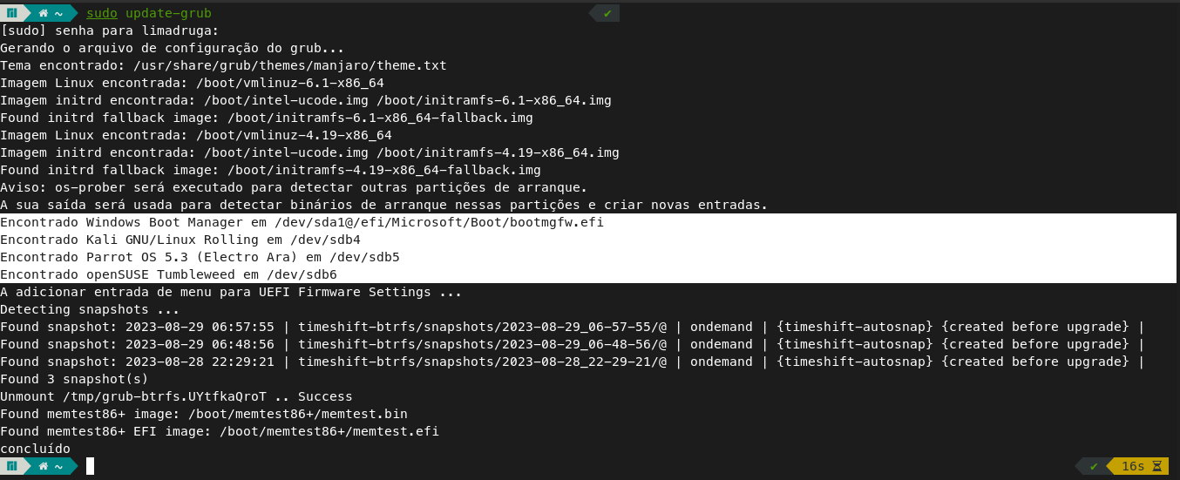The height and width of the screenshot is (480, 1180).
Task: Click the bottom-right green checkmark status
Action: pos(1095,466)
